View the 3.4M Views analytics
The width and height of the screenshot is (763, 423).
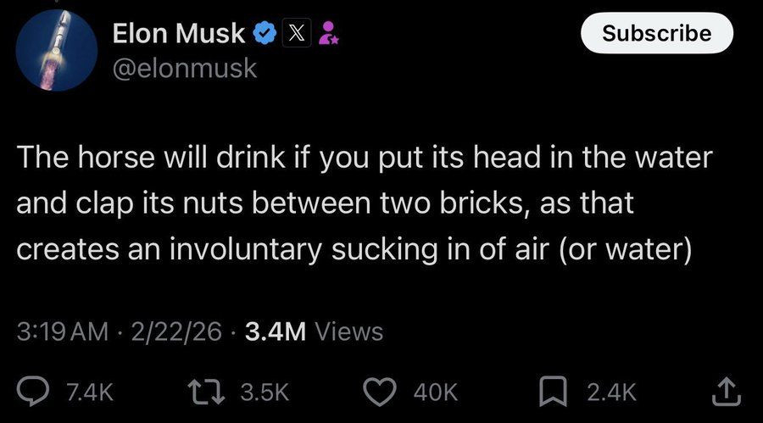pyautogui.click(x=314, y=331)
